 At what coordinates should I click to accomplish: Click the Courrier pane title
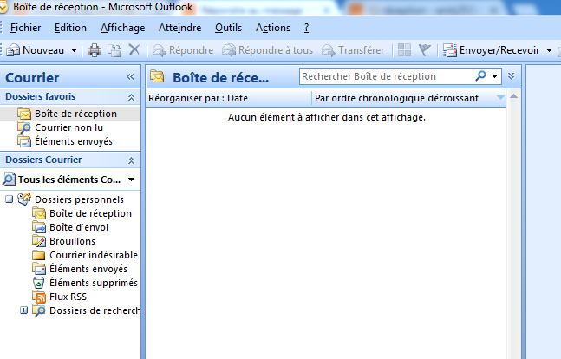tap(32, 78)
